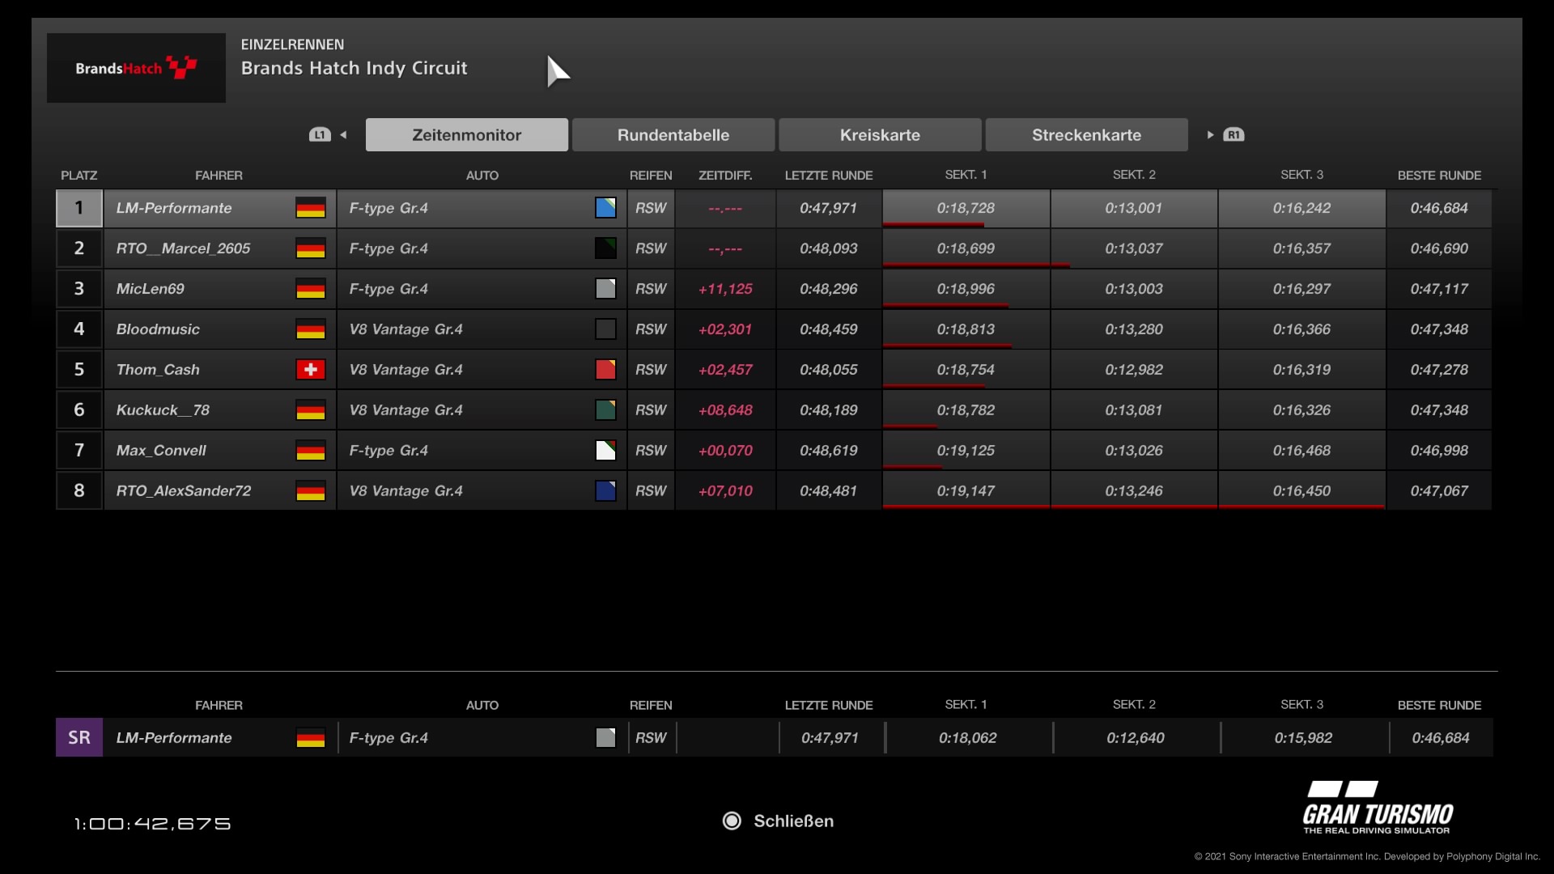Screen dimensions: 1554x874
Task: Click the purple SR badge
Action: click(x=79, y=738)
